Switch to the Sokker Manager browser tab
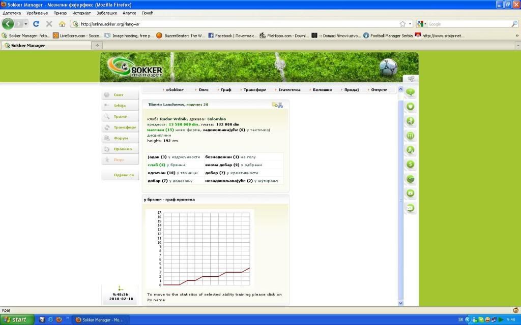The width and height of the screenshot is (521, 325). point(46,45)
